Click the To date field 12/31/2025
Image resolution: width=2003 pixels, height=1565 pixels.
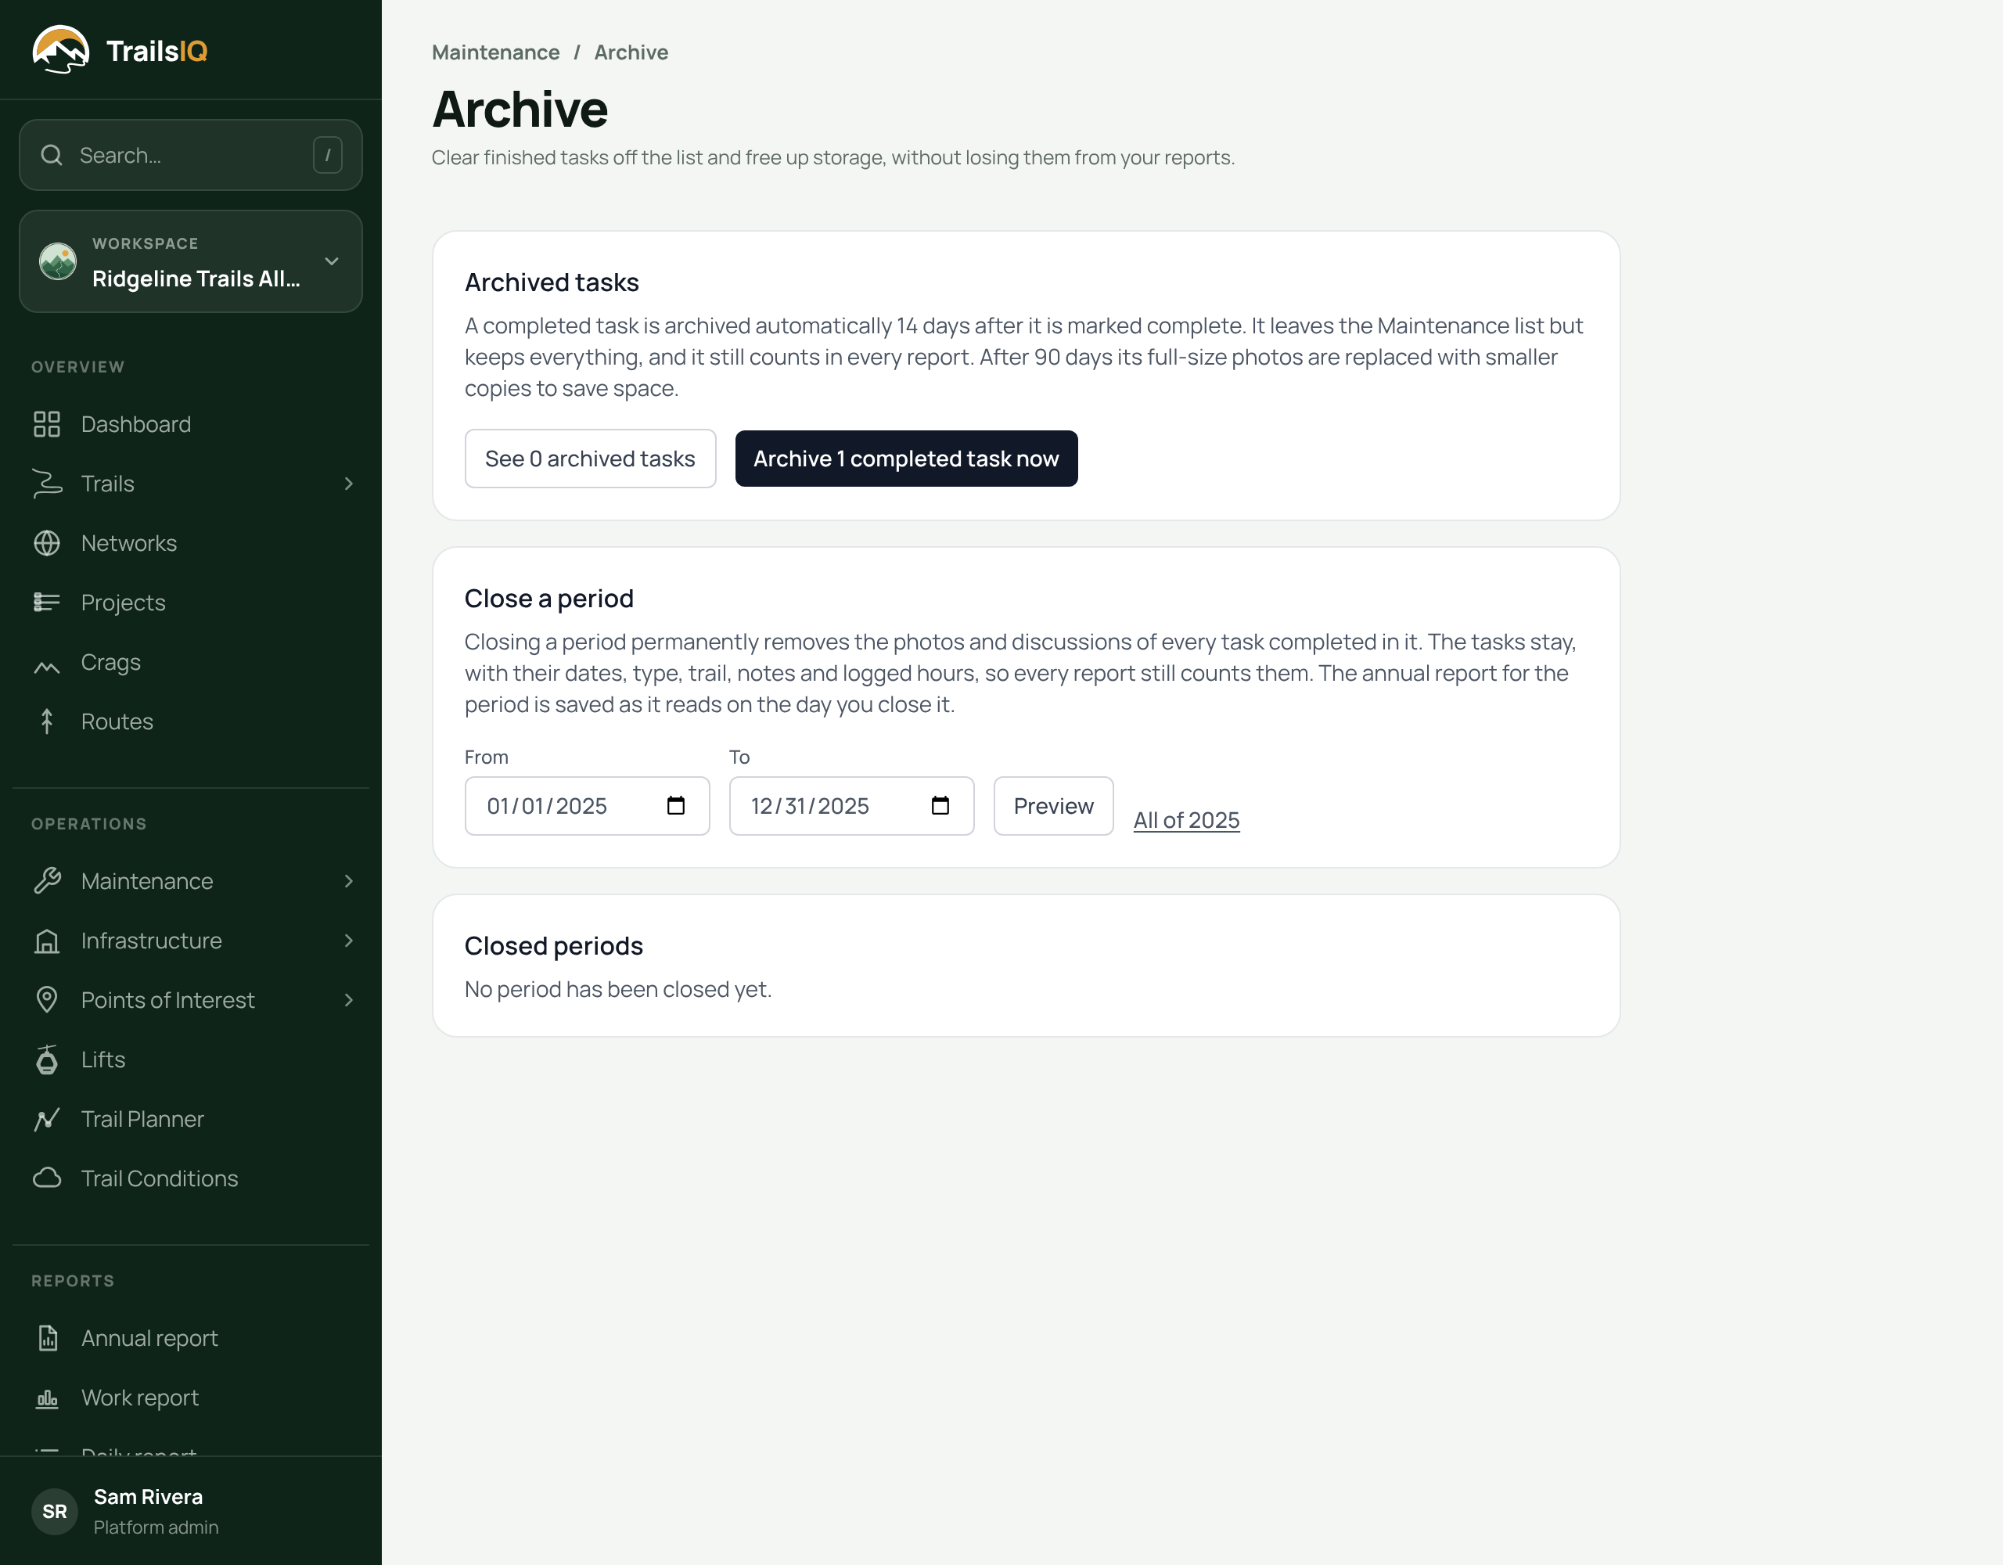pos(851,805)
